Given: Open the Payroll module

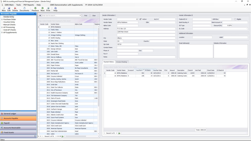Looking at the screenshot, I should tap(18, 123).
